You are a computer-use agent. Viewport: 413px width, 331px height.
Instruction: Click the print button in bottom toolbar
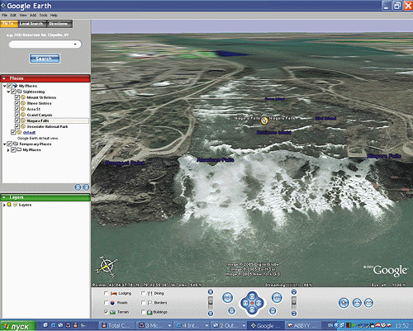tap(357, 303)
